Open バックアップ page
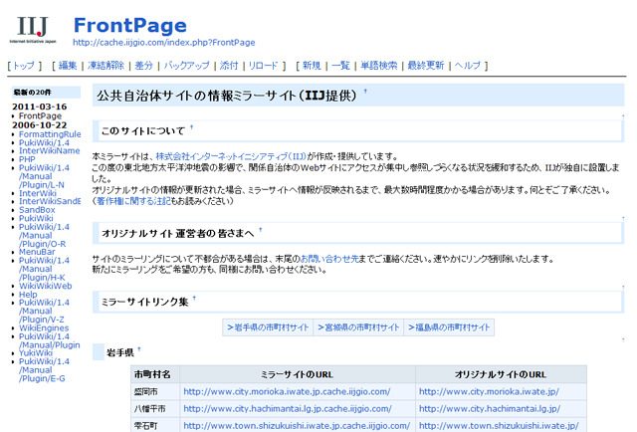Screen dimensions: 637x432 [187, 66]
